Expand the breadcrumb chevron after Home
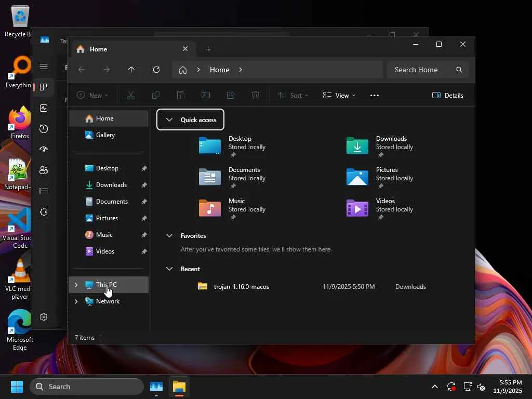 (240, 70)
